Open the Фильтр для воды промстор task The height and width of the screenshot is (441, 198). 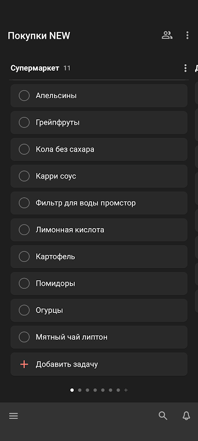click(x=99, y=203)
